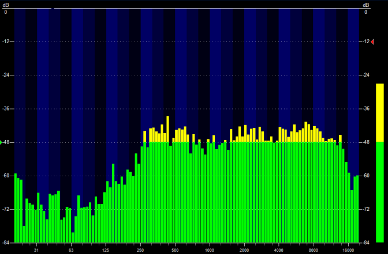Click the -36 value on the right dB axis
The height and width of the screenshot is (254, 388).
pos(366,109)
